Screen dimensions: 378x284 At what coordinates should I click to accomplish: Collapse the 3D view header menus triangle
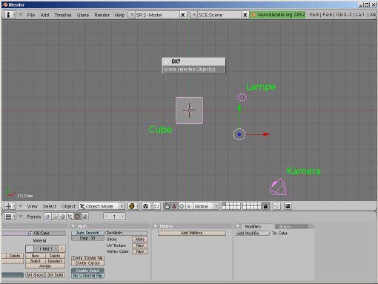coord(21,205)
